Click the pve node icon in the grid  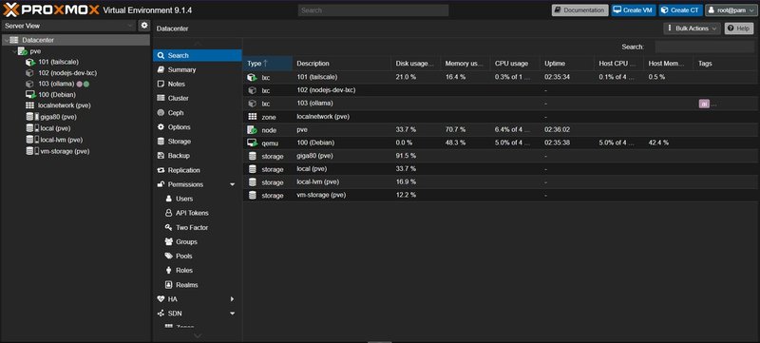(x=252, y=130)
